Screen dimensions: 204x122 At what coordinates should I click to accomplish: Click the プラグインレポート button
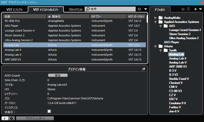point(35,118)
